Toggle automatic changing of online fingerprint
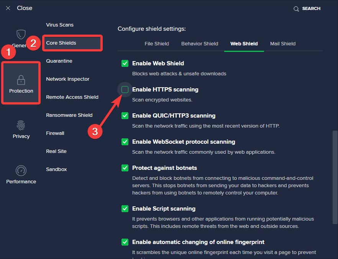Image resolution: width=338 pixels, height=259 pixels. pyautogui.click(x=125, y=242)
